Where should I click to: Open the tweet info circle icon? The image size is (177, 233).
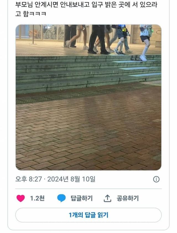156,179
